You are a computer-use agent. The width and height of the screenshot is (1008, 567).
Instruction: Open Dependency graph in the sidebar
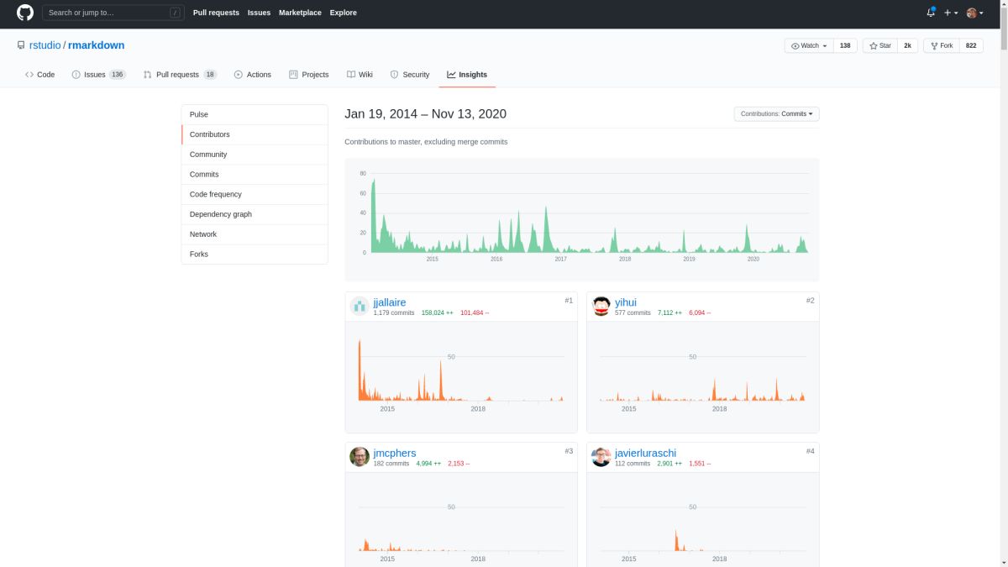(255, 214)
